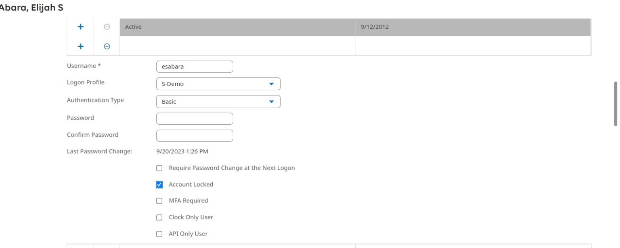Click the vertical scrollbar on the right
The image size is (620, 248).
(x=615, y=103)
